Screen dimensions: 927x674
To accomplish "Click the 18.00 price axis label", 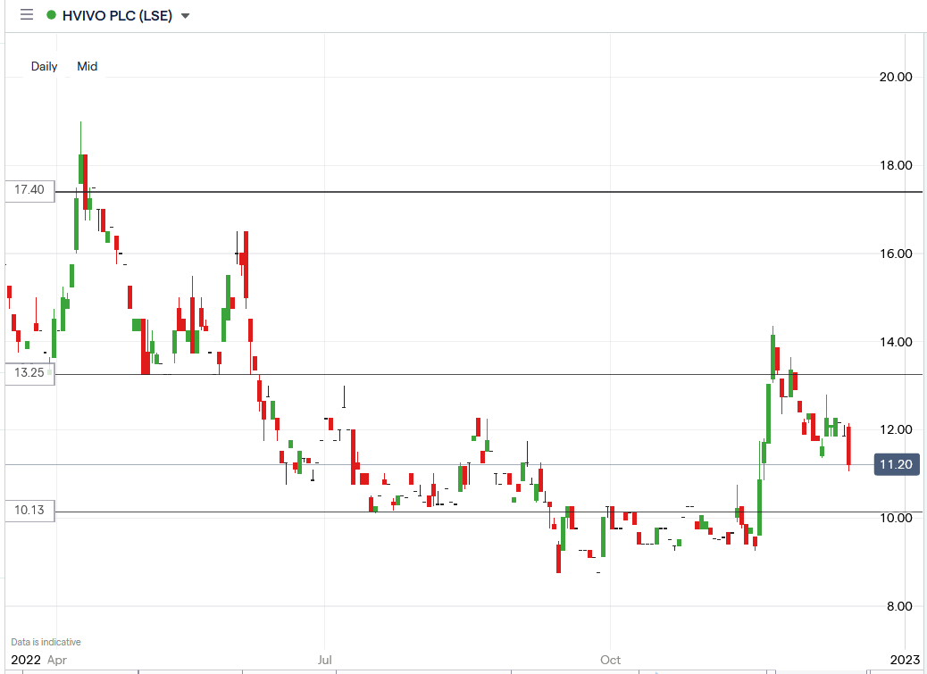I will tap(896, 165).
